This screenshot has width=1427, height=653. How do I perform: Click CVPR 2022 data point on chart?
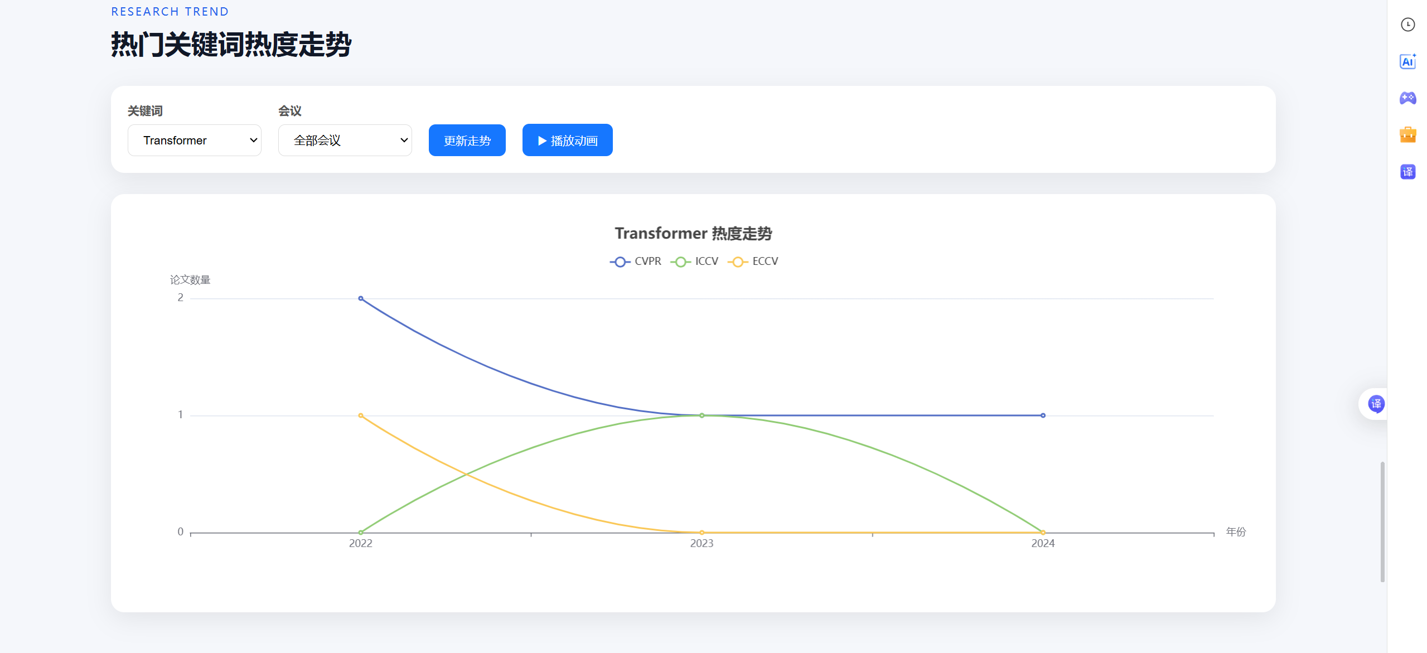pyautogui.click(x=361, y=298)
